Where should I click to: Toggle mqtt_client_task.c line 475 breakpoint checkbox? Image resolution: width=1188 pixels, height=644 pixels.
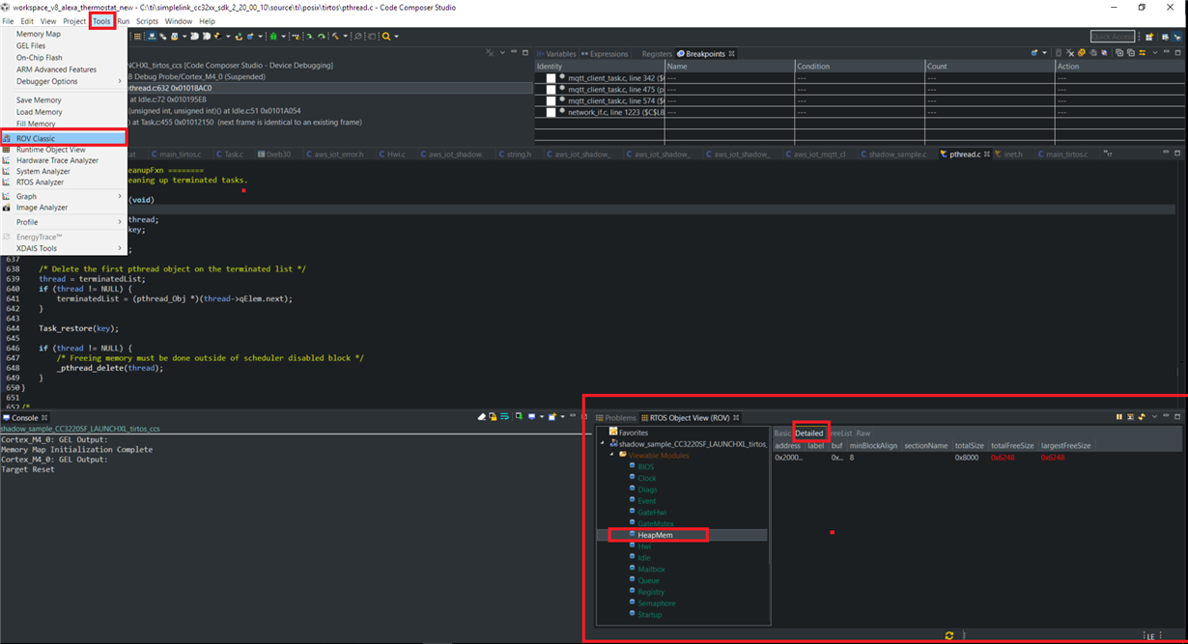click(x=551, y=89)
